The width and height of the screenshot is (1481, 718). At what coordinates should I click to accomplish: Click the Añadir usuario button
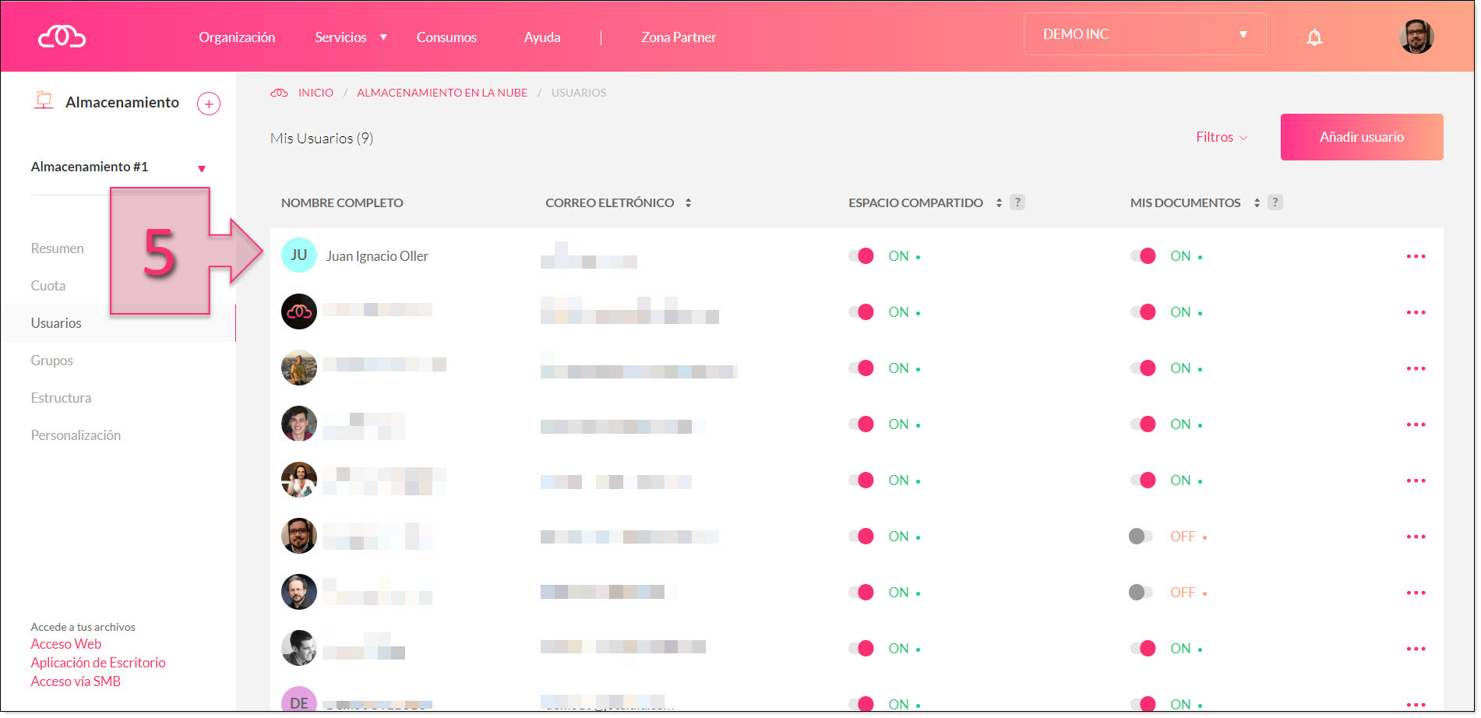click(1361, 137)
